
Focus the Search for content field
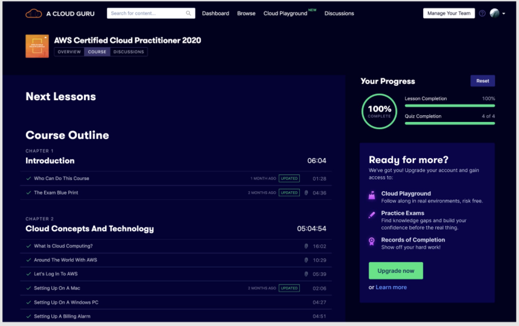(x=151, y=13)
